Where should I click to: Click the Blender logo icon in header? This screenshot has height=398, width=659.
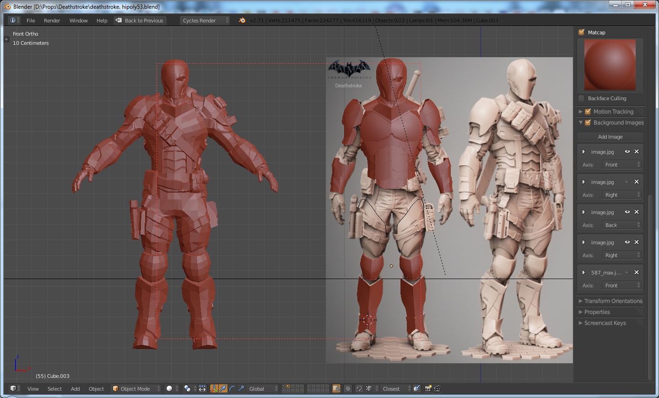coord(242,20)
